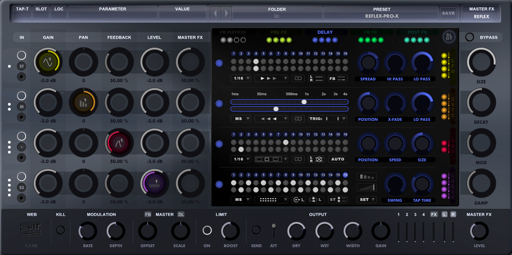
Task: Click the SAVE preset button
Action: click(x=448, y=13)
